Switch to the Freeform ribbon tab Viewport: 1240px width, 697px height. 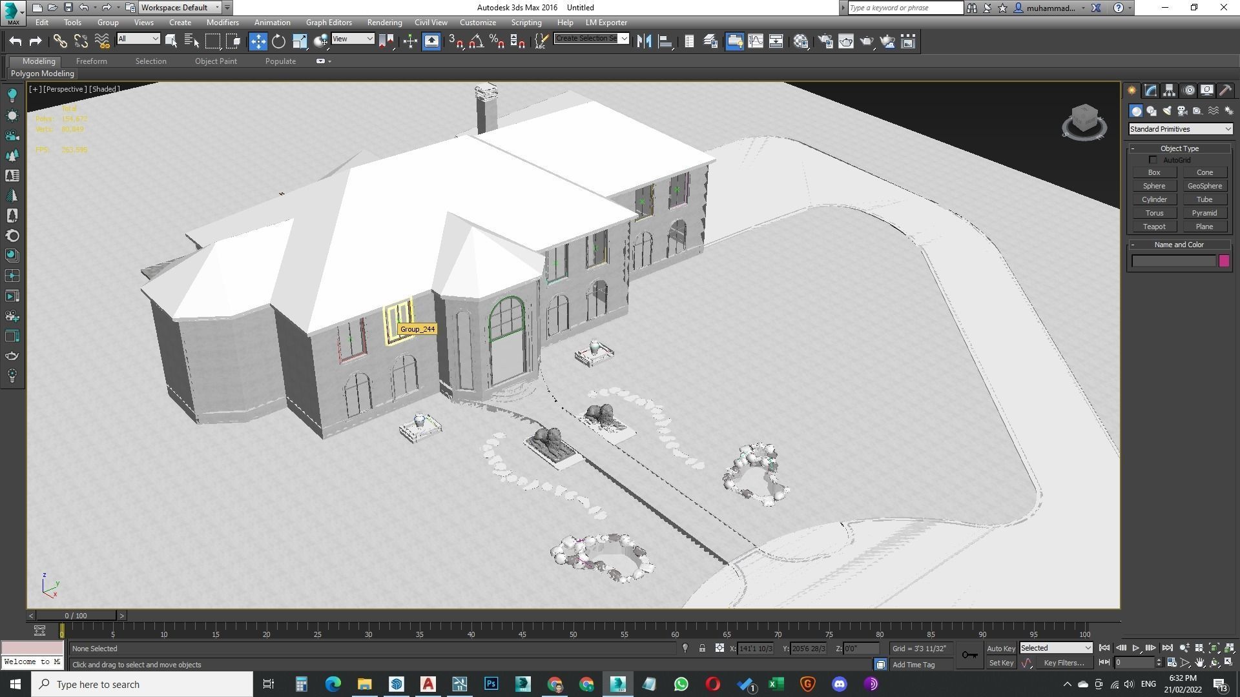pyautogui.click(x=91, y=61)
